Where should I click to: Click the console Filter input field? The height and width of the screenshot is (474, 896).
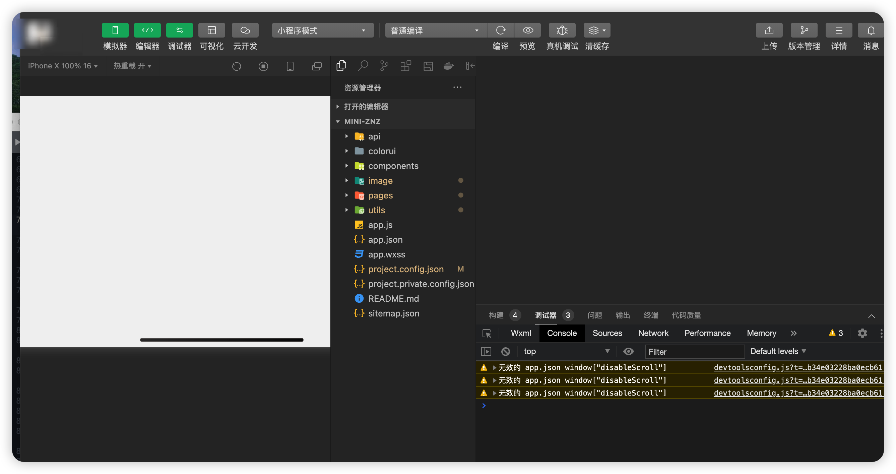pyautogui.click(x=694, y=352)
